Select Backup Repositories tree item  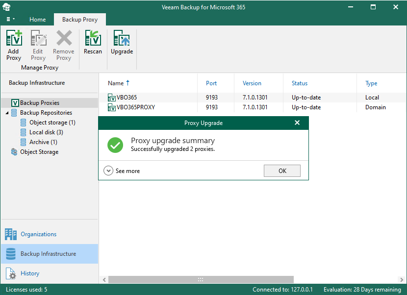pyautogui.click(x=46, y=113)
